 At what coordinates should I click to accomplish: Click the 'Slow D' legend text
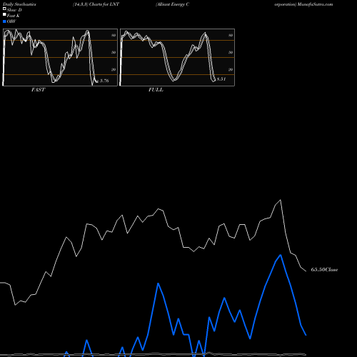click(x=14, y=10)
